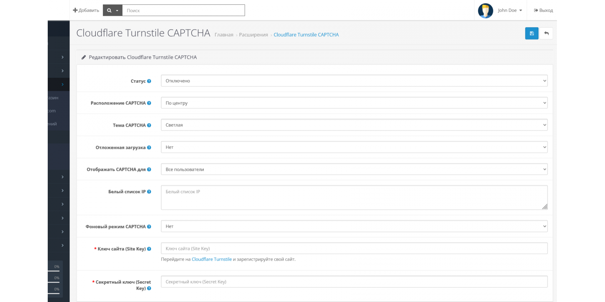The image size is (605, 302).
Task: Open Фоновый режим CAPTCHA dropdown
Action: 354,226
